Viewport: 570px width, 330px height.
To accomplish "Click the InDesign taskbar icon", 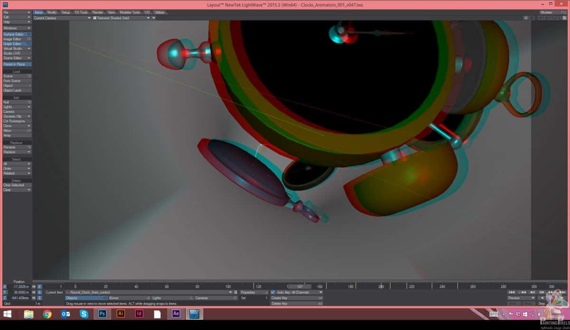I will coord(139,314).
